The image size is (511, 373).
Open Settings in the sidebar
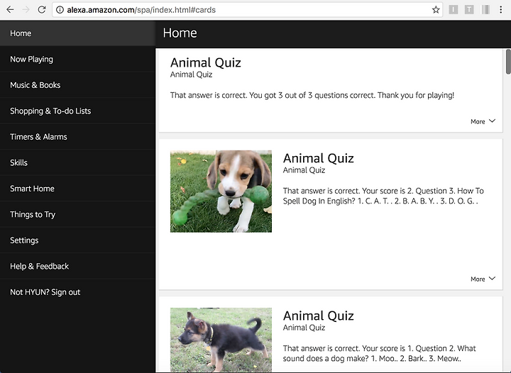77,240
